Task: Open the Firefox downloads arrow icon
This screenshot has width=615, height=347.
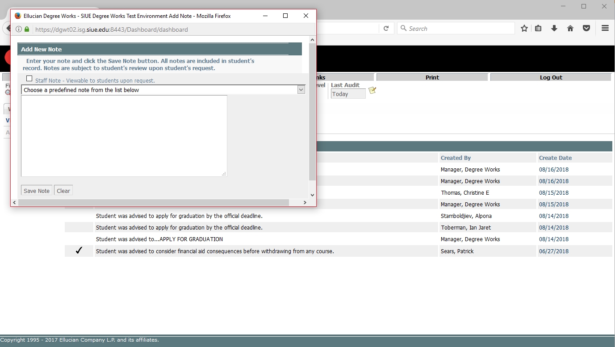Action: click(554, 28)
